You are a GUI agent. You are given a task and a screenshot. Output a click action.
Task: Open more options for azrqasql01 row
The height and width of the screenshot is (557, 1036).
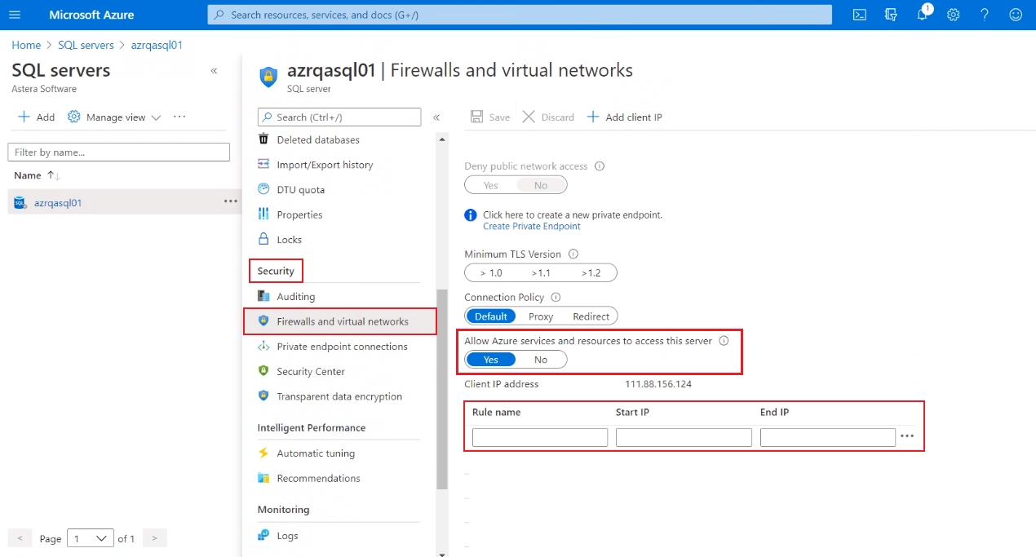click(x=231, y=201)
